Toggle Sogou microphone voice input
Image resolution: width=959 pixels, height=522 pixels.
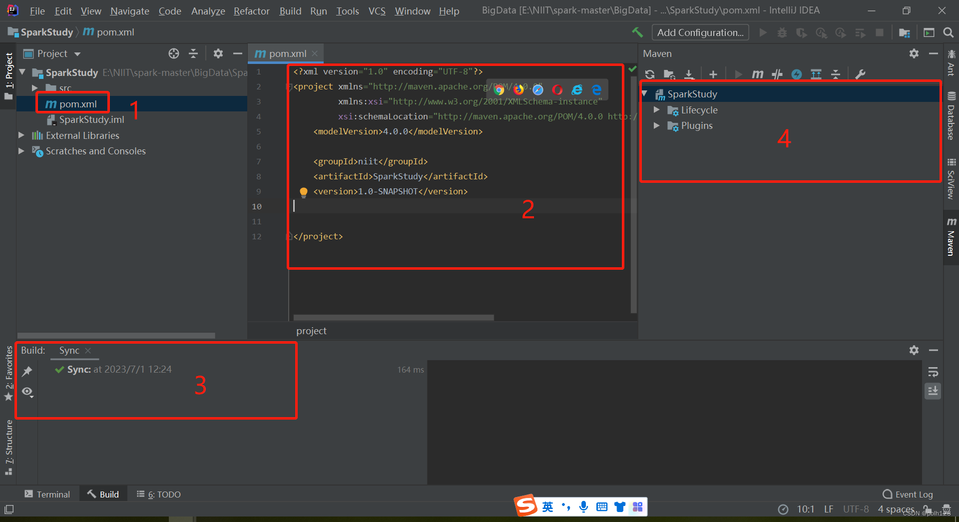583,507
